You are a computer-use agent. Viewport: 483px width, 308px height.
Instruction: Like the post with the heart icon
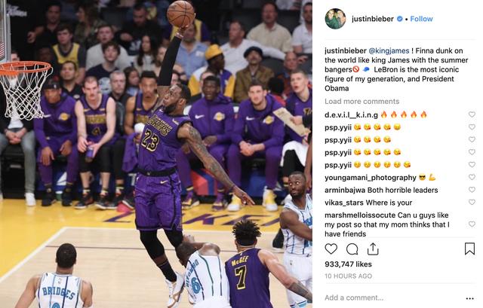click(331, 249)
